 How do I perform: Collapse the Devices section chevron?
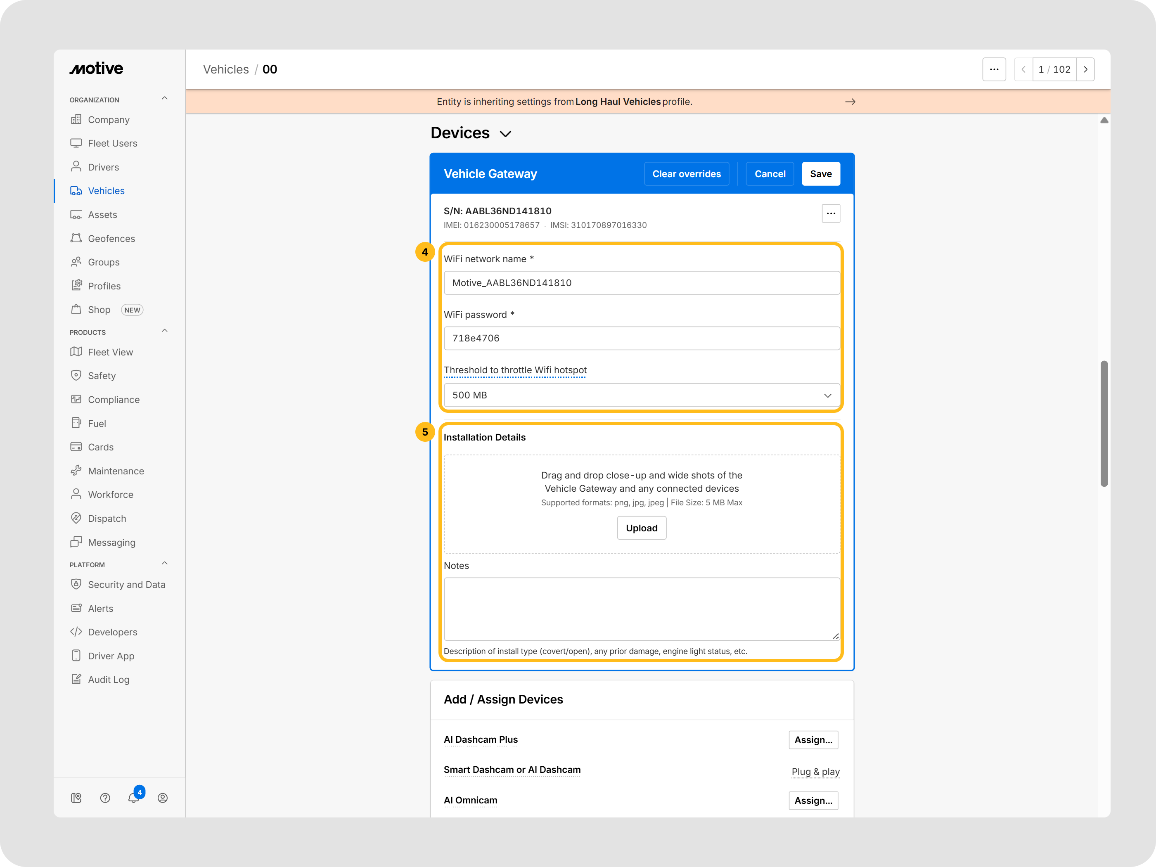[x=505, y=134]
